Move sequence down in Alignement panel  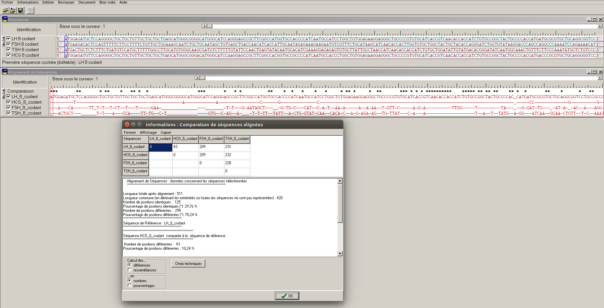(4, 97)
